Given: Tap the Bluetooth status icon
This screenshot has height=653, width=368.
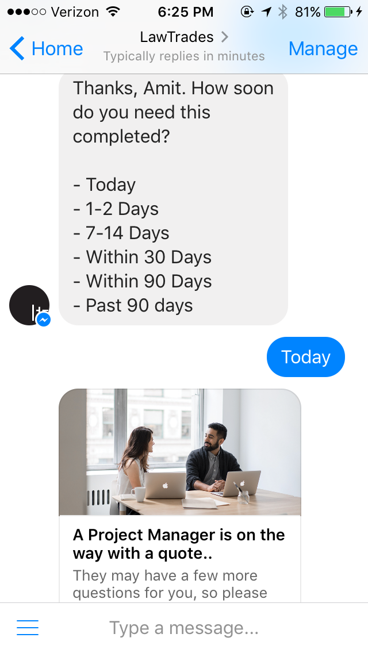Looking at the screenshot, I should click(x=283, y=12).
